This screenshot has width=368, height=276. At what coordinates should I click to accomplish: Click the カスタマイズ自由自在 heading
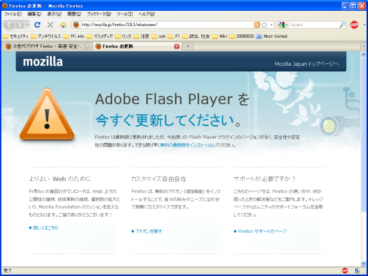click(x=159, y=179)
